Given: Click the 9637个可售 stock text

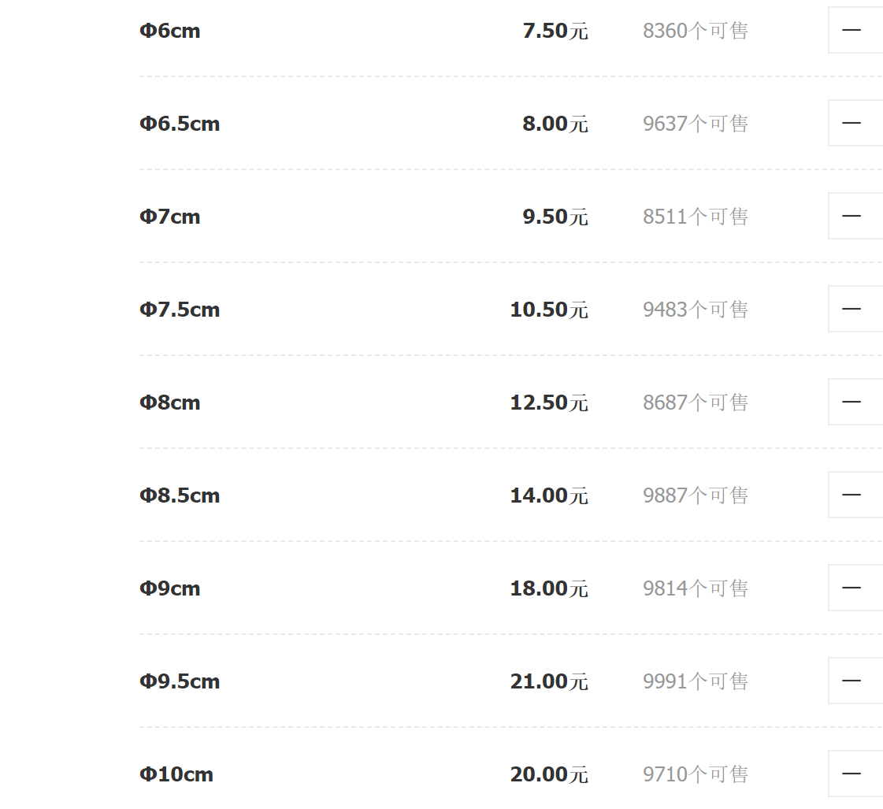Looking at the screenshot, I should pos(695,124).
